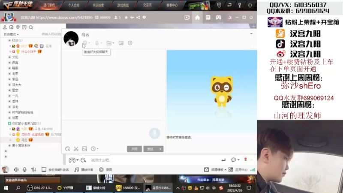This screenshot has height=193, width=343.
Task: Click the favorite star icon in YY header
Action: click(x=126, y=17)
